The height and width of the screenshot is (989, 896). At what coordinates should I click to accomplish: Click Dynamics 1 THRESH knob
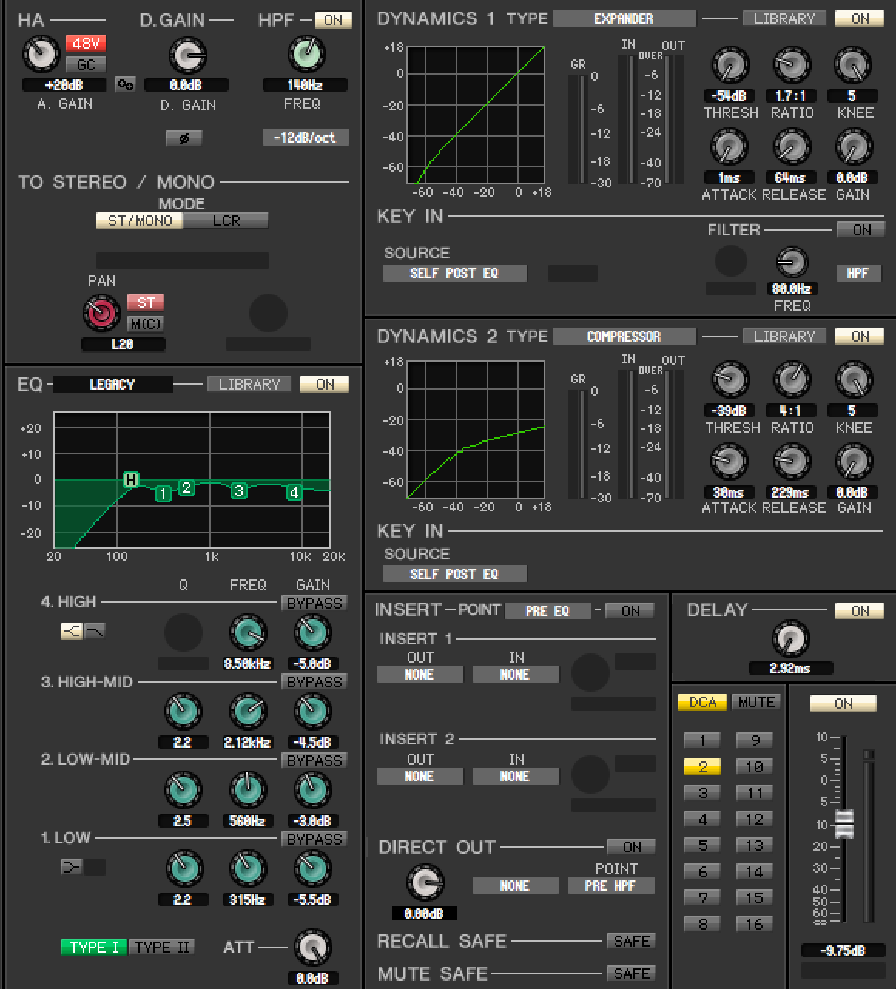(x=729, y=66)
